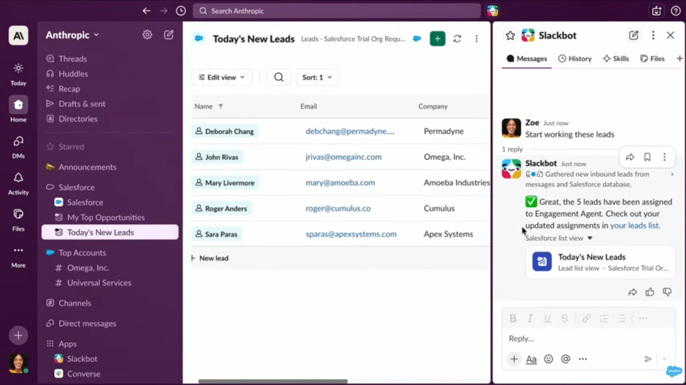Open your leads list link

point(634,225)
